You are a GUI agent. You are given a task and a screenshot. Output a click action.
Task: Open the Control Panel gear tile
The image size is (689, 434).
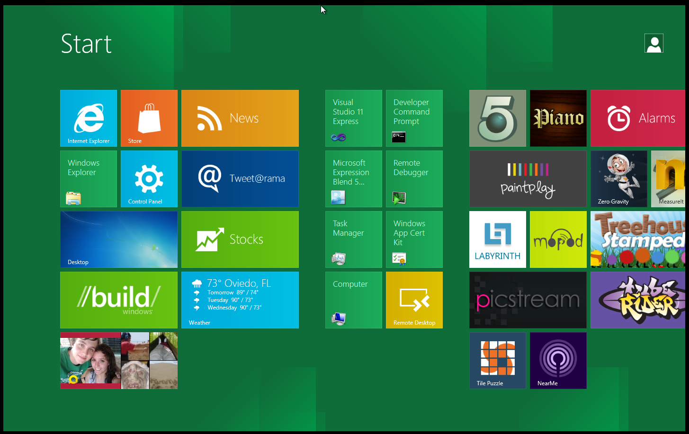tap(149, 179)
